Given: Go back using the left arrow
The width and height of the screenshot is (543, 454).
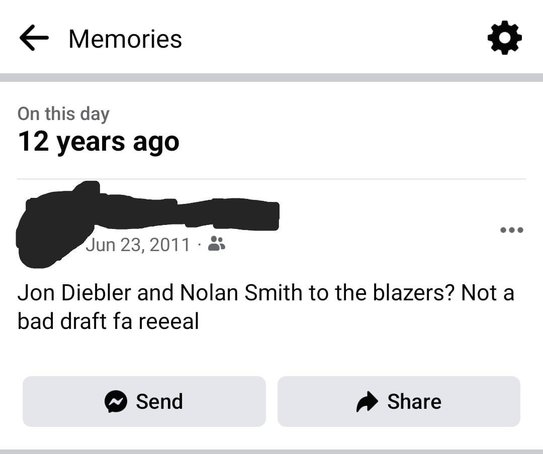Looking at the screenshot, I should coord(34,39).
